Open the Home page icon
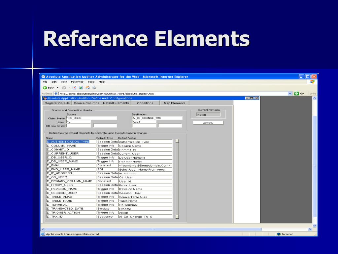The image size is (338, 254). [x=87, y=88]
